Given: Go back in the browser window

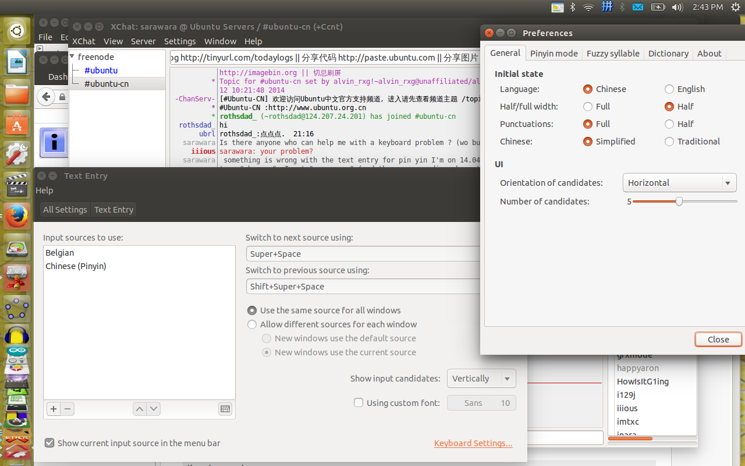Looking at the screenshot, I should tap(46, 97).
